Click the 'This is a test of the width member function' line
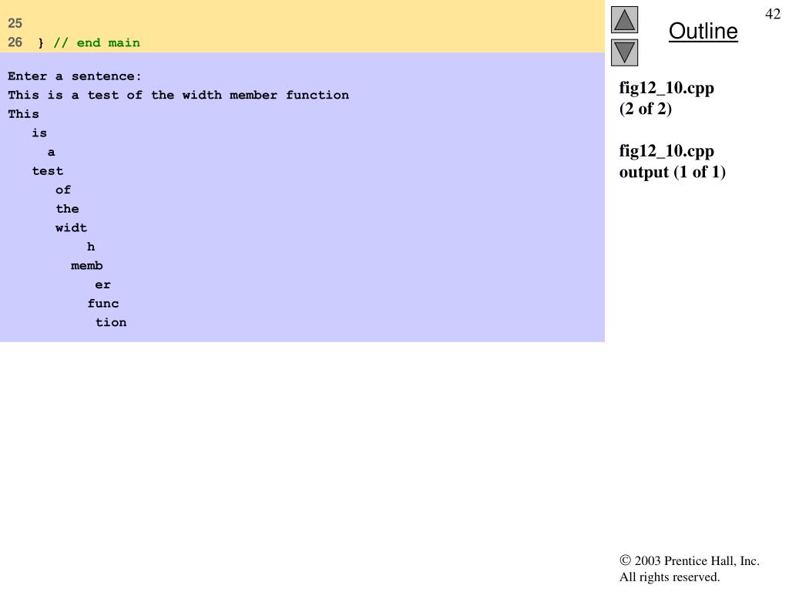 [x=178, y=95]
